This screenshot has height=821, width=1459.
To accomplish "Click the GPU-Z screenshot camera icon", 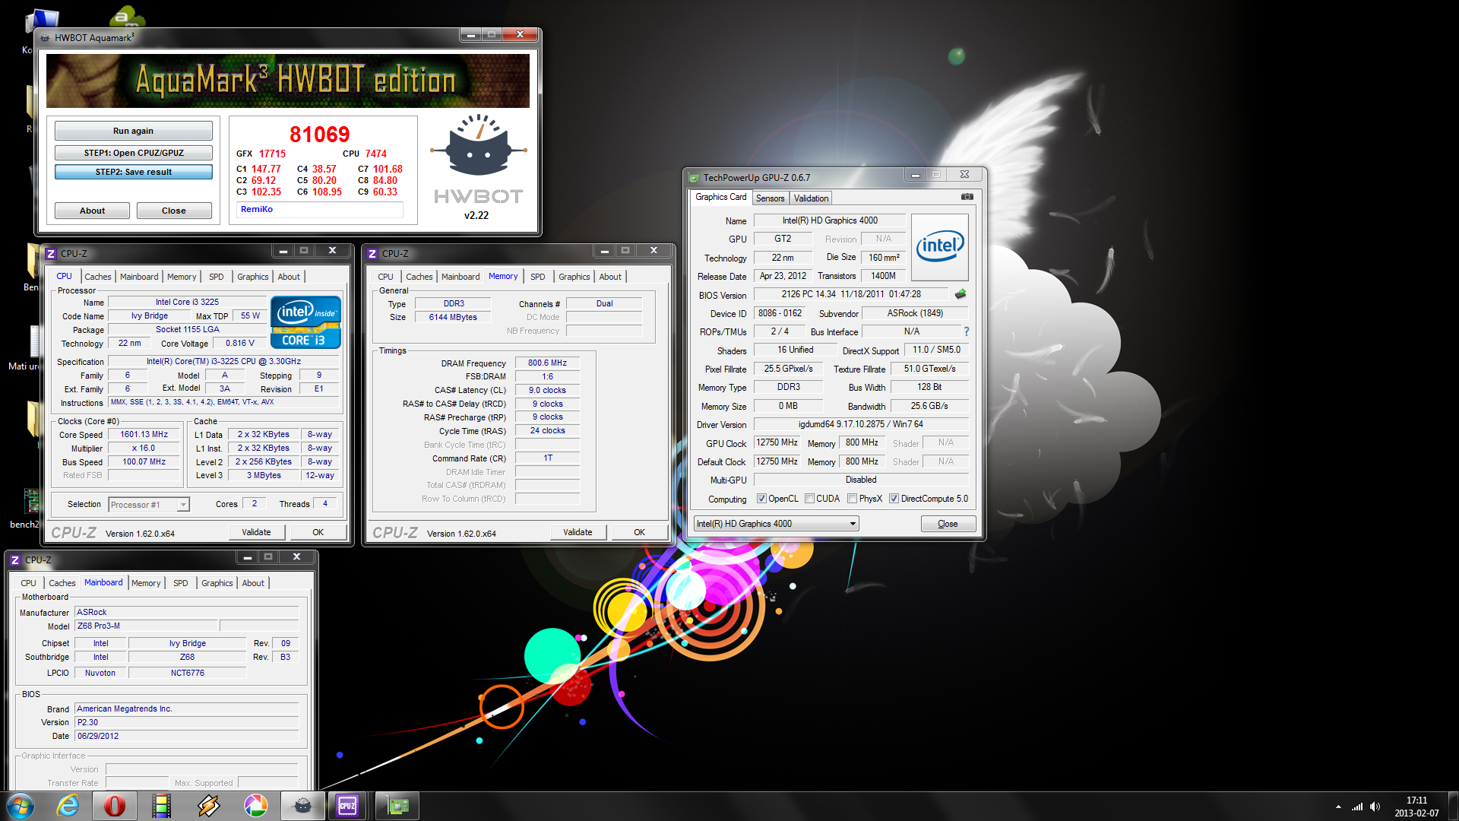I will (967, 197).
